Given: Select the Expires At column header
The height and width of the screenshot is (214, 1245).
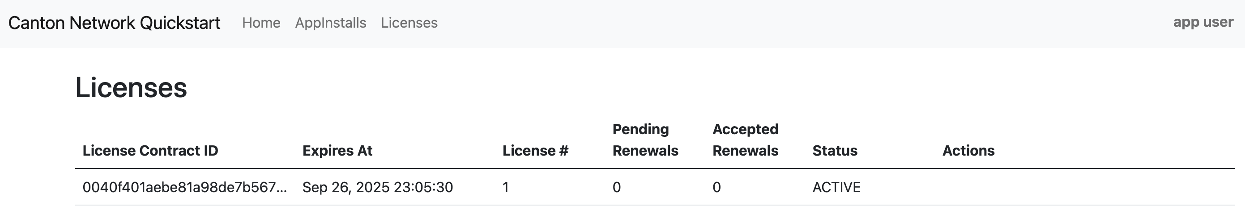Looking at the screenshot, I should pyautogui.click(x=337, y=151).
